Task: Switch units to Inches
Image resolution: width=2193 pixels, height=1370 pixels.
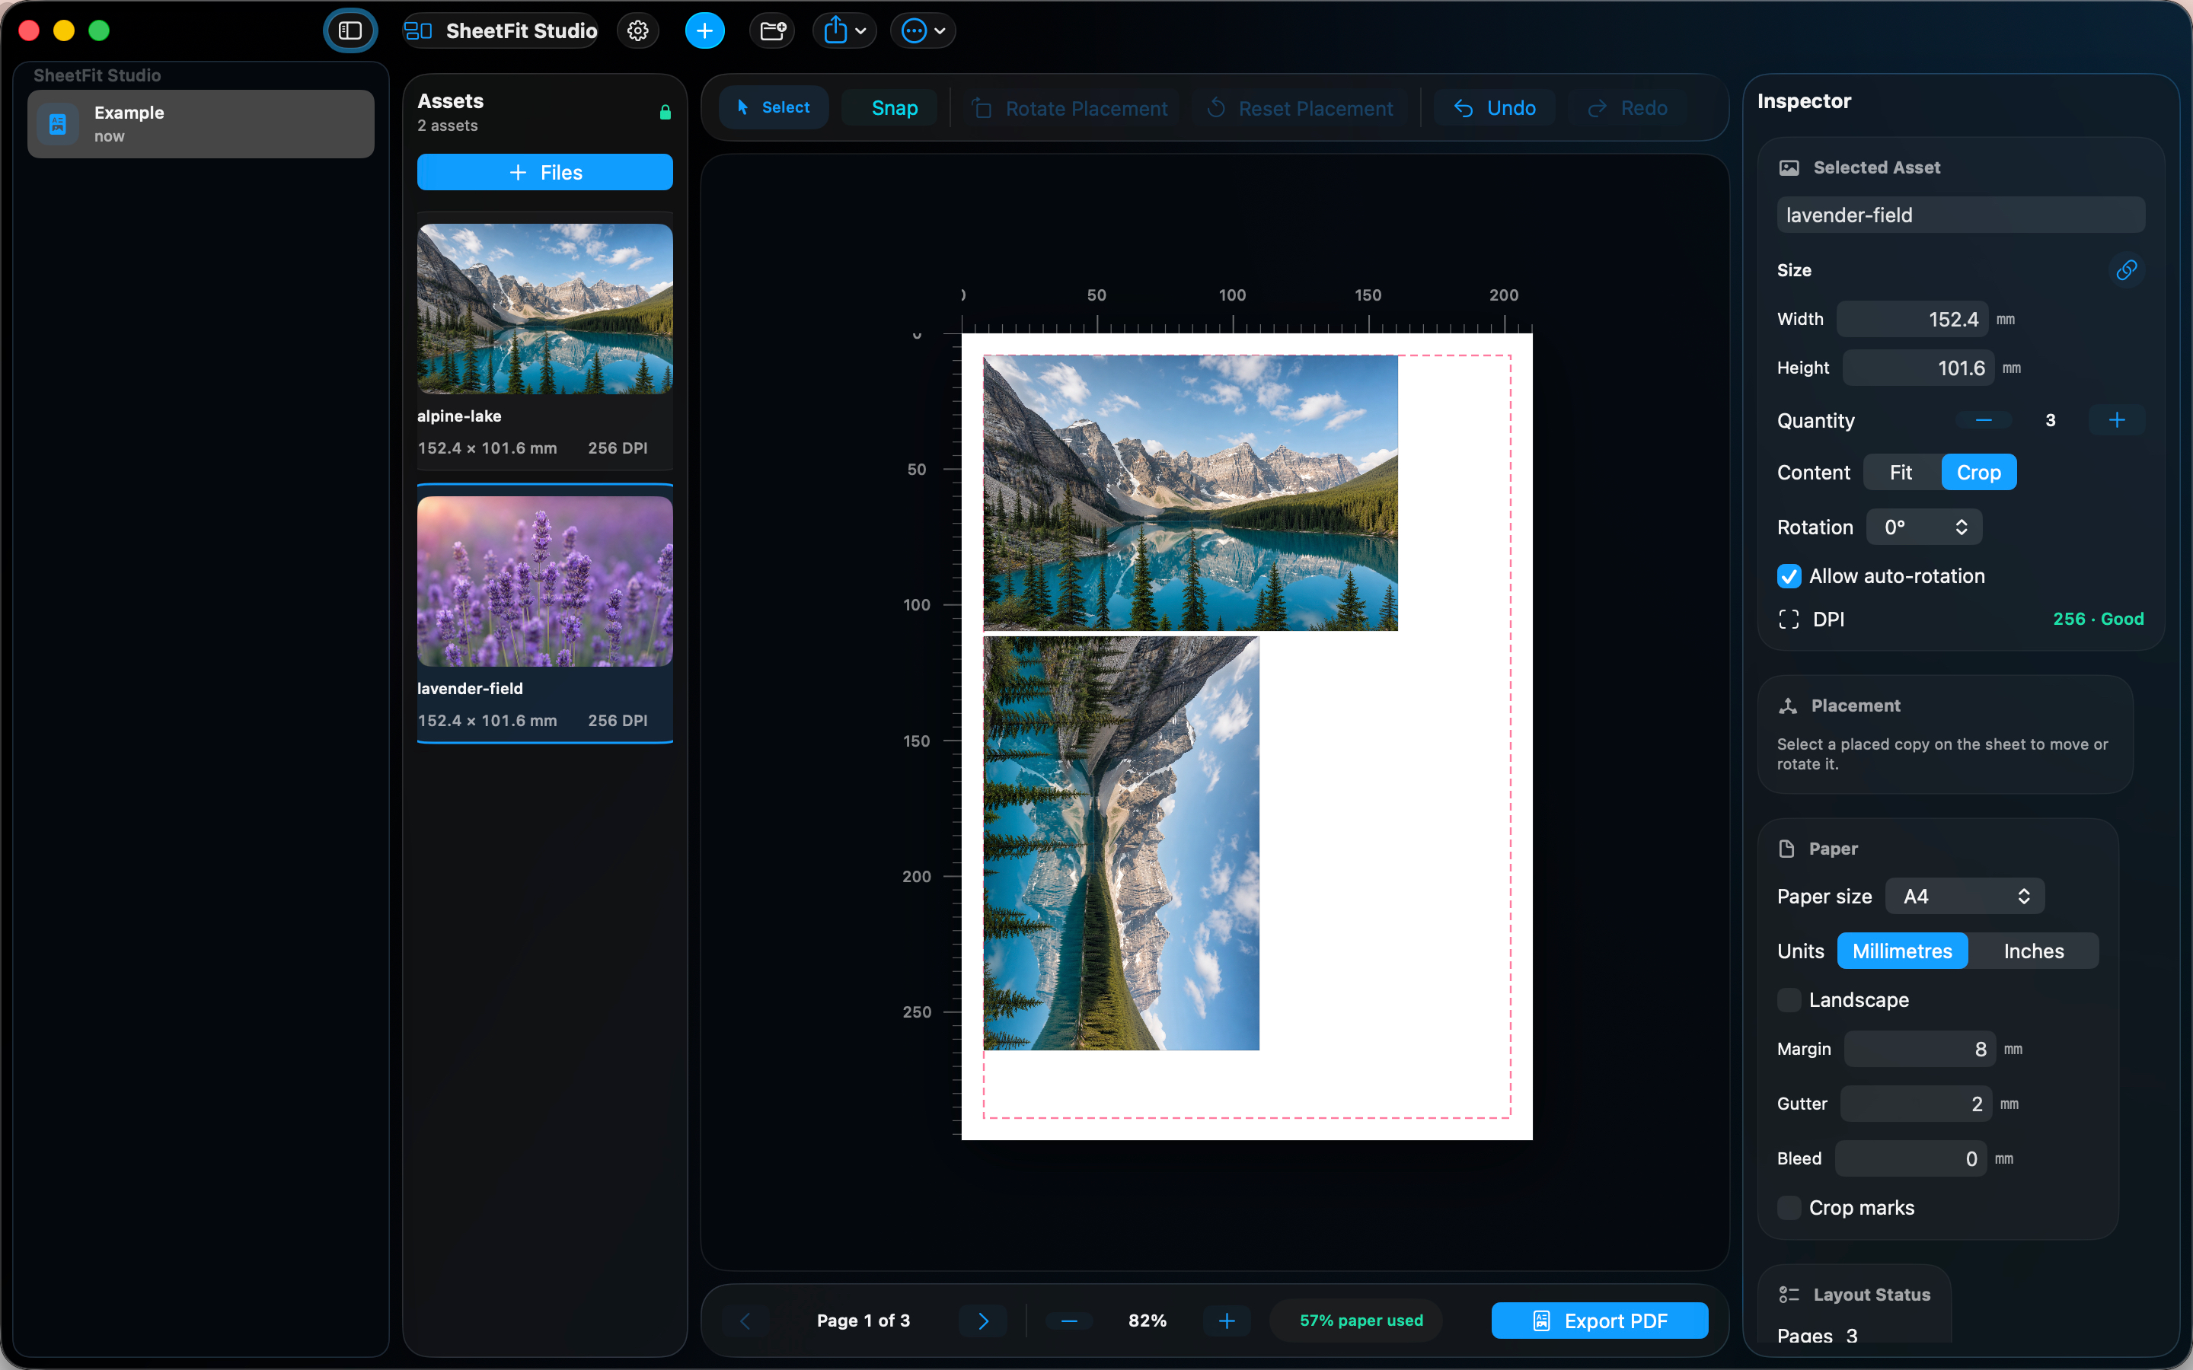Action: tap(2034, 951)
